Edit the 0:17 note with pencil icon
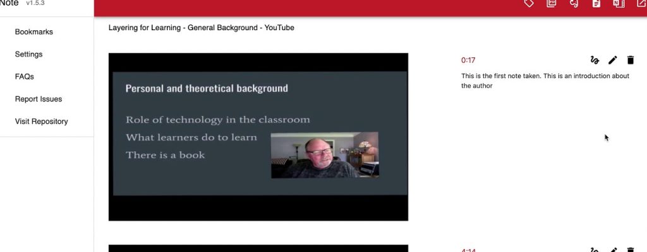 point(613,60)
